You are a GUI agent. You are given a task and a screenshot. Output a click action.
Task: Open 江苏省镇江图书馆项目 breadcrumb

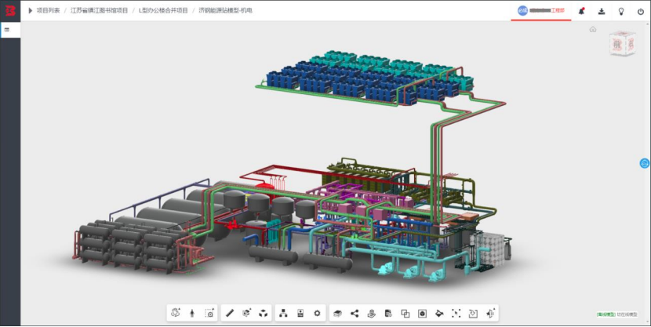tap(99, 11)
